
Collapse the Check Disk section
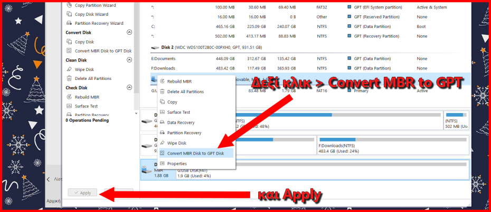[x=129, y=88]
